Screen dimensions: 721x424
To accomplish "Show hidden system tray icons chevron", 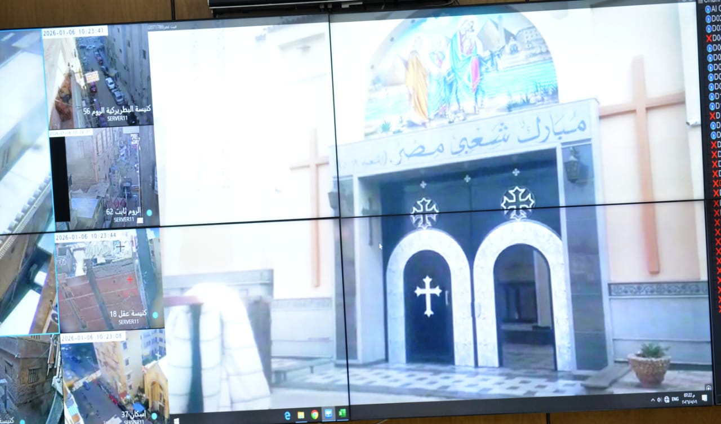I will pos(653,400).
